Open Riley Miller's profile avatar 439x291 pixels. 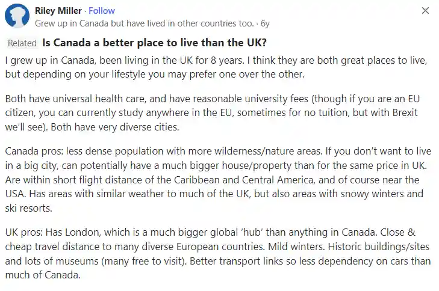pos(17,16)
